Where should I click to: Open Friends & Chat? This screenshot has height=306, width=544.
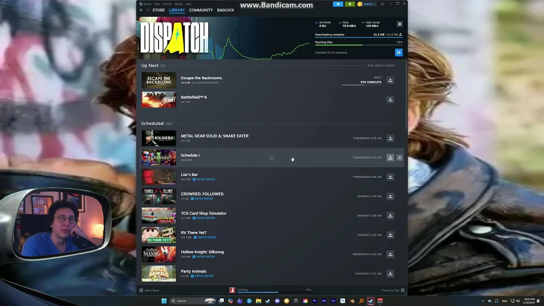pos(393,290)
